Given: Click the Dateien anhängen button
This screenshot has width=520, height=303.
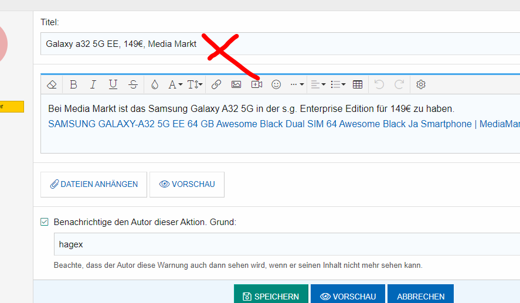Looking at the screenshot, I should click(x=94, y=184).
